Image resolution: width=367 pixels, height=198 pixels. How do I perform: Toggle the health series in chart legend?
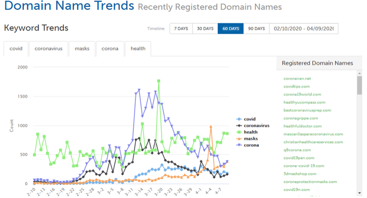click(247, 132)
